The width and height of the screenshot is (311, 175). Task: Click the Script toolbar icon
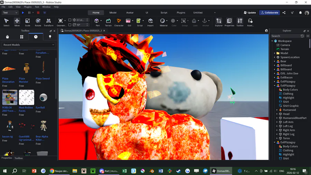click(x=139, y=21)
